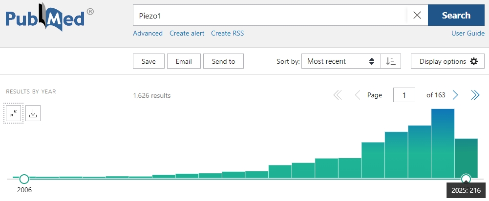
Task: Open the Create RSS link
Action: [227, 33]
